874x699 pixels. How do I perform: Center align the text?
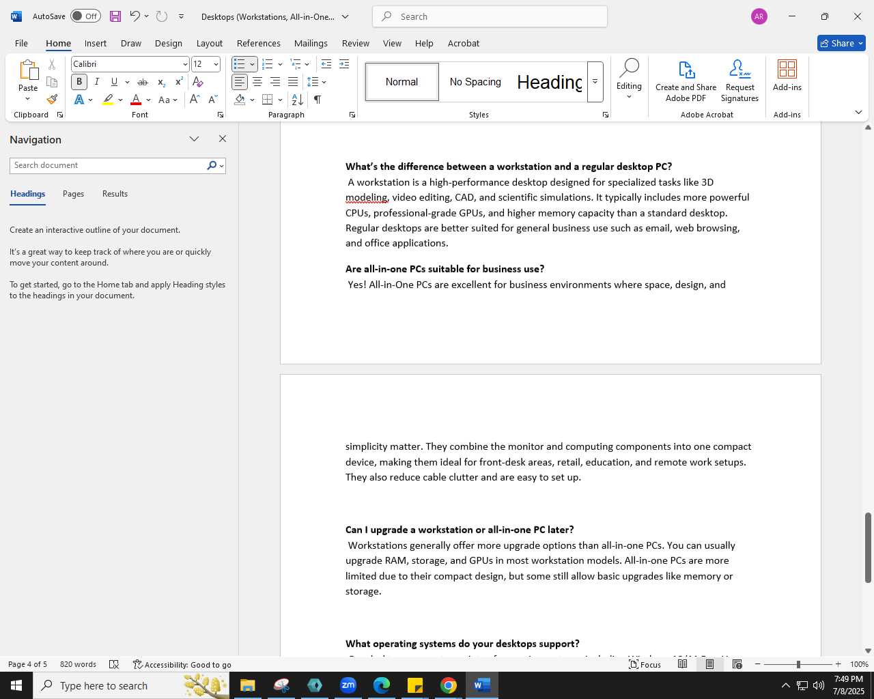(257, 82)
